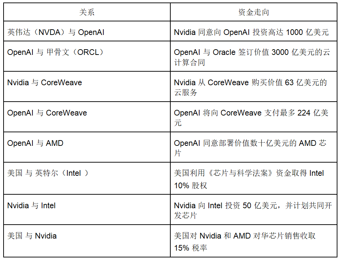Click the word Oracle in the 云计算合同 cell

pos(224,52)
